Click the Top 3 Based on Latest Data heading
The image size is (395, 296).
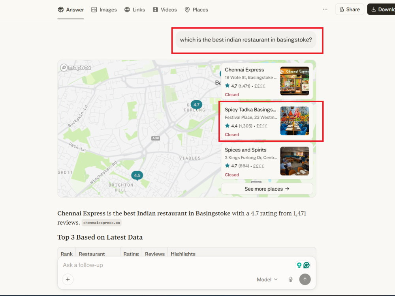point(100,237)
